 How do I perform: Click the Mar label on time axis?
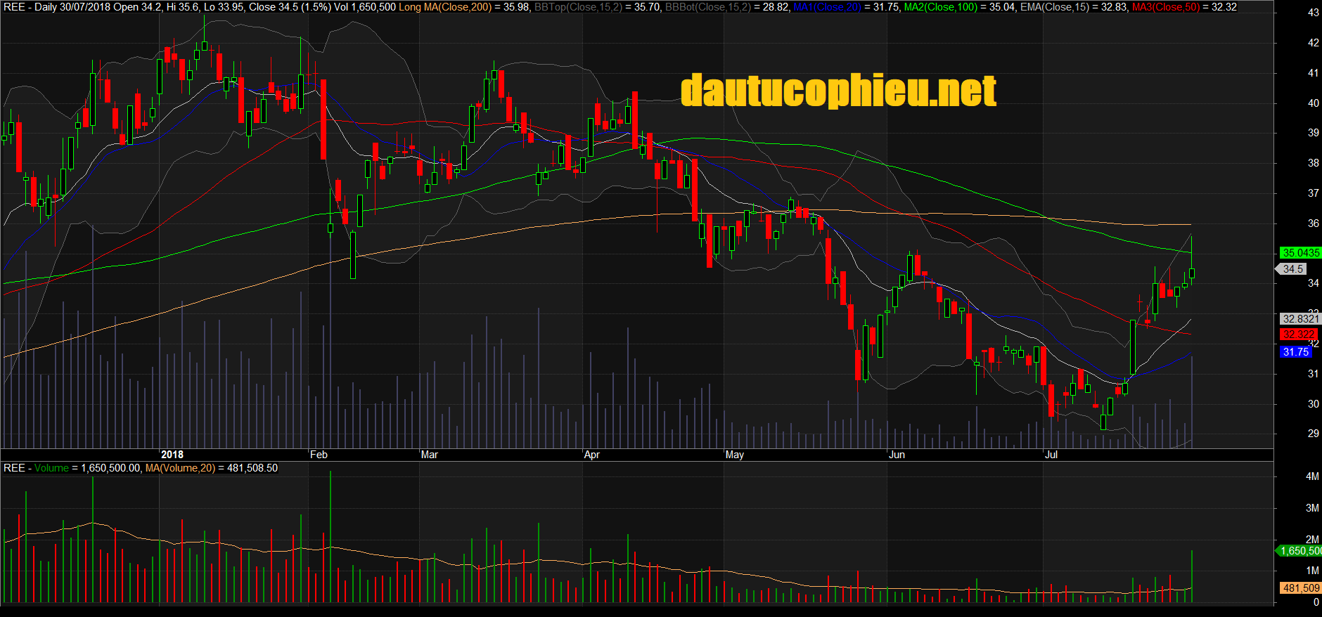pyautogui.click(x=429, y=455)
